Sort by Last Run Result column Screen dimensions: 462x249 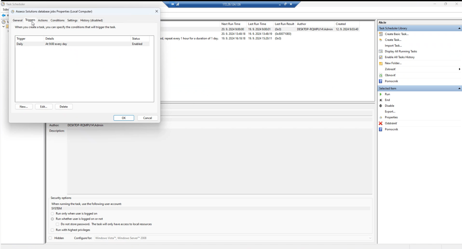pos(284,24)
